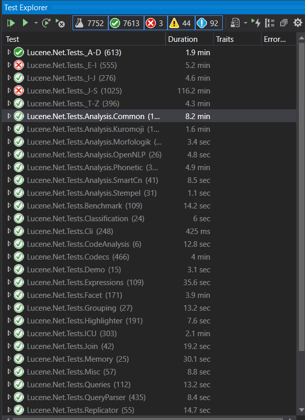The image size is (305, 420).
Task: Click passed icon for Tests.Cli
Action: [19, 231]
